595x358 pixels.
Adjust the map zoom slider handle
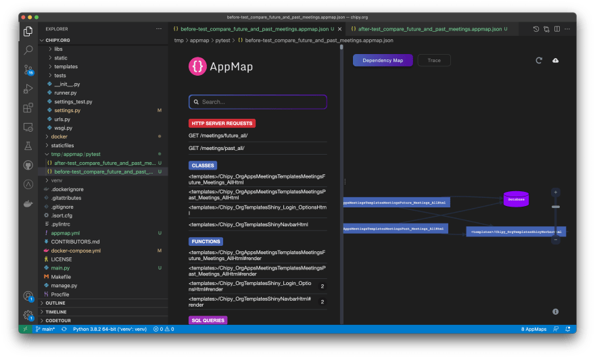[x=556, y=207]
